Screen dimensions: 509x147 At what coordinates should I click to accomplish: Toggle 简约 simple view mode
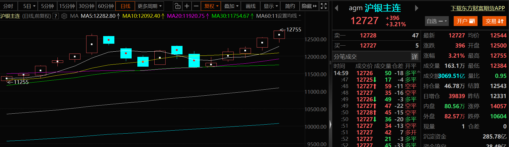(290, 6)
